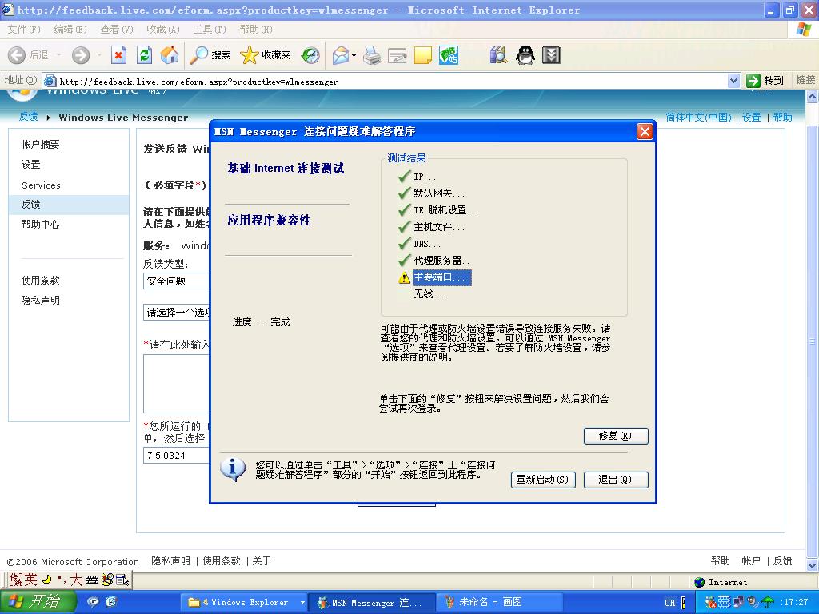Click the black download arrow toolbar icon
The image size is (819, 614).
click(x=551, y=55)
